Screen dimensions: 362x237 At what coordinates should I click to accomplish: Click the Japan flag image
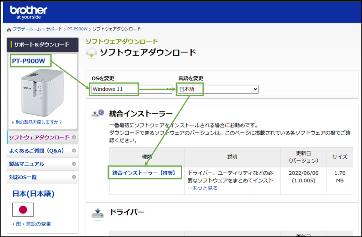tap(23, 210)
